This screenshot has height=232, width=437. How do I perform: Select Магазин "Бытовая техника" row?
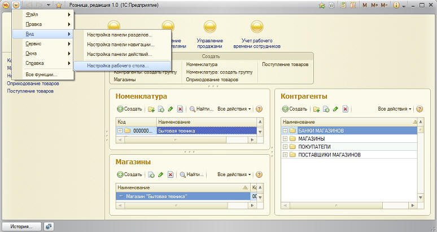(183, 196)
